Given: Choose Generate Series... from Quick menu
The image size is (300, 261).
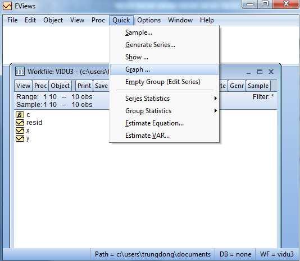Looking at the screenshot, I should point(164,45).
